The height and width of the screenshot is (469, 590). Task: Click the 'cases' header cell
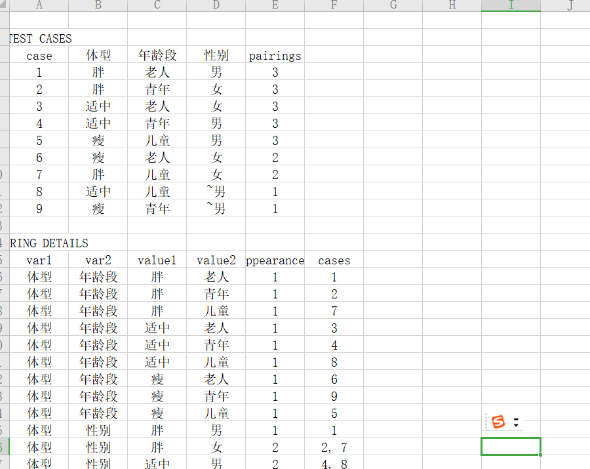tap(334, 260)
